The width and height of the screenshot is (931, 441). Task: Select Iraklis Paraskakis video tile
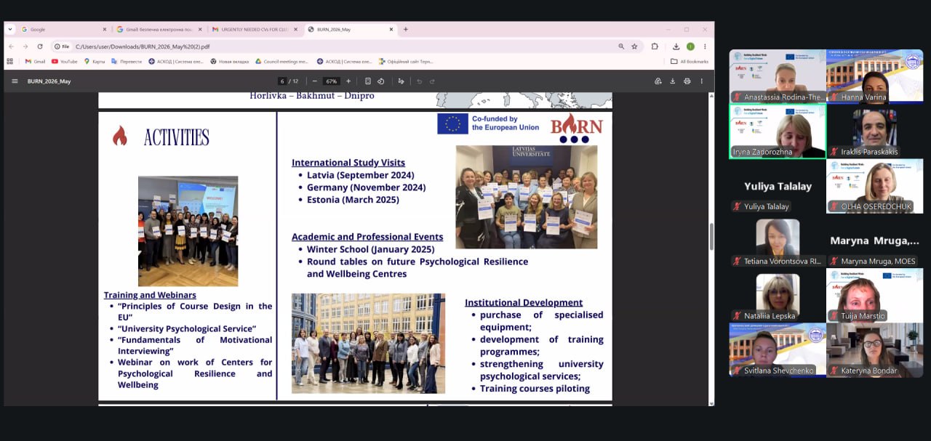pos(875,132)
